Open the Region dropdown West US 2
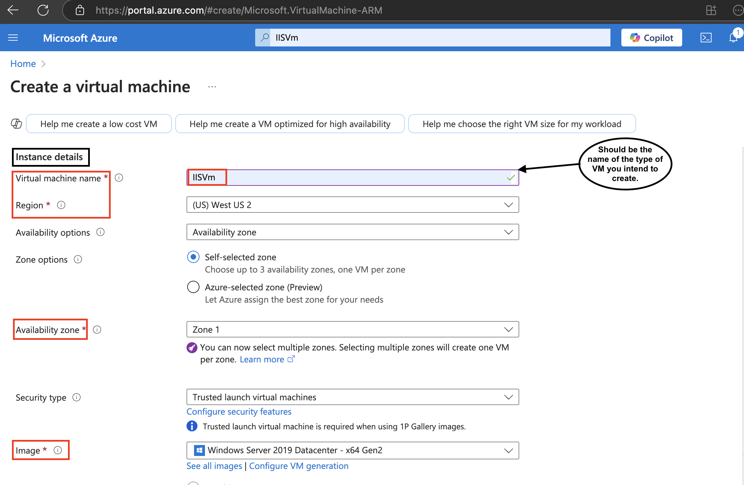The width and height of the screenshot is (744, 485). [353, 205]
